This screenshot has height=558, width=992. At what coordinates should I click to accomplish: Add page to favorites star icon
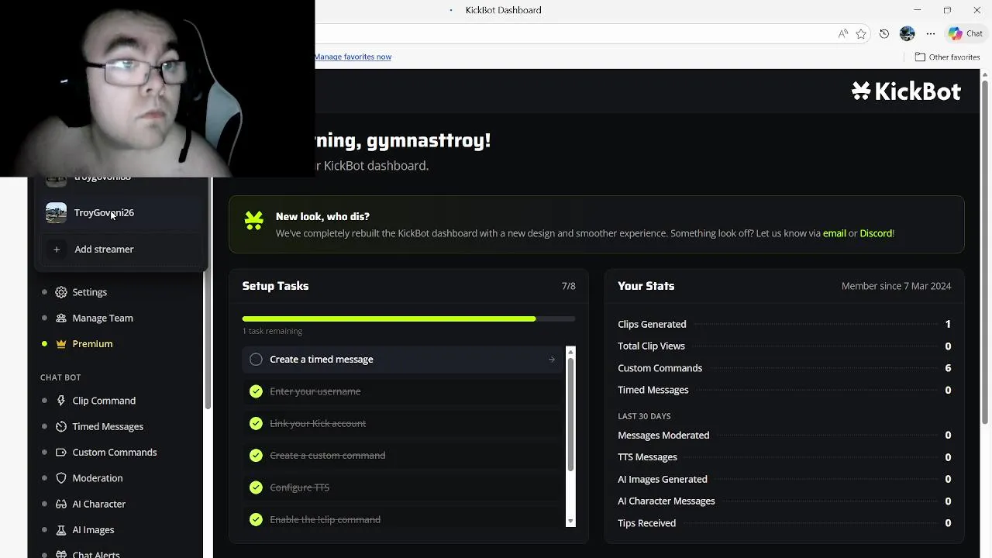(861, 33)
